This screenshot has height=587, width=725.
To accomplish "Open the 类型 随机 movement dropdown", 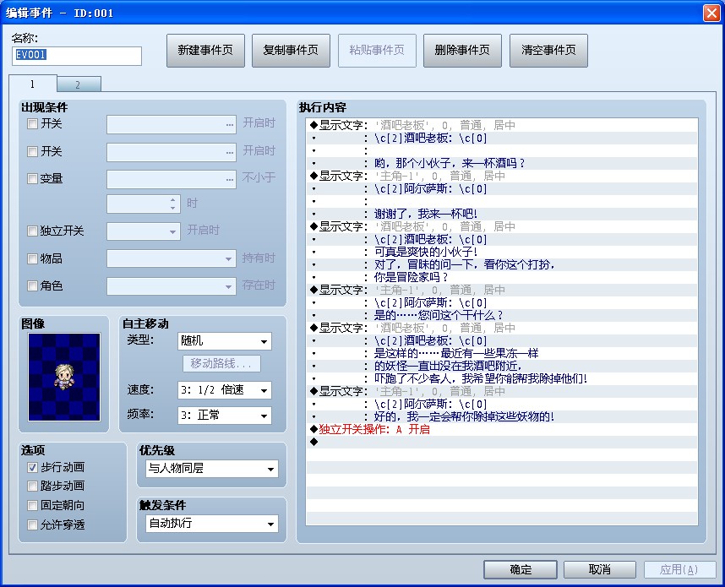I will click(x=225, y=341).
